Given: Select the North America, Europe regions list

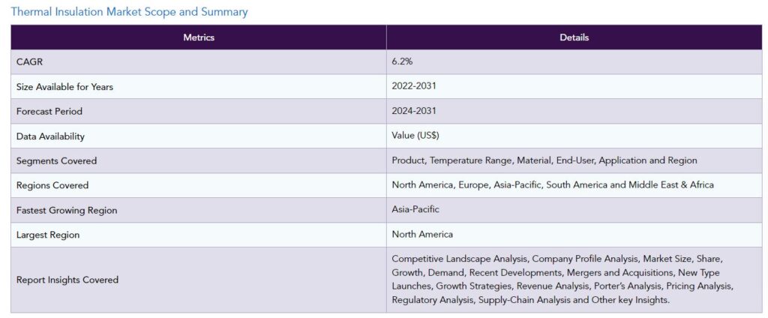Looking at the screenshot, I should click(x=553, y=184).
